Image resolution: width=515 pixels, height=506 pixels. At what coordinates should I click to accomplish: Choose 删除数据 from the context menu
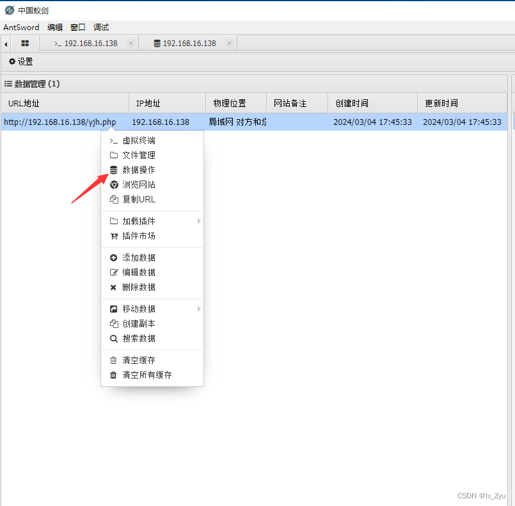tap(152, 288)
